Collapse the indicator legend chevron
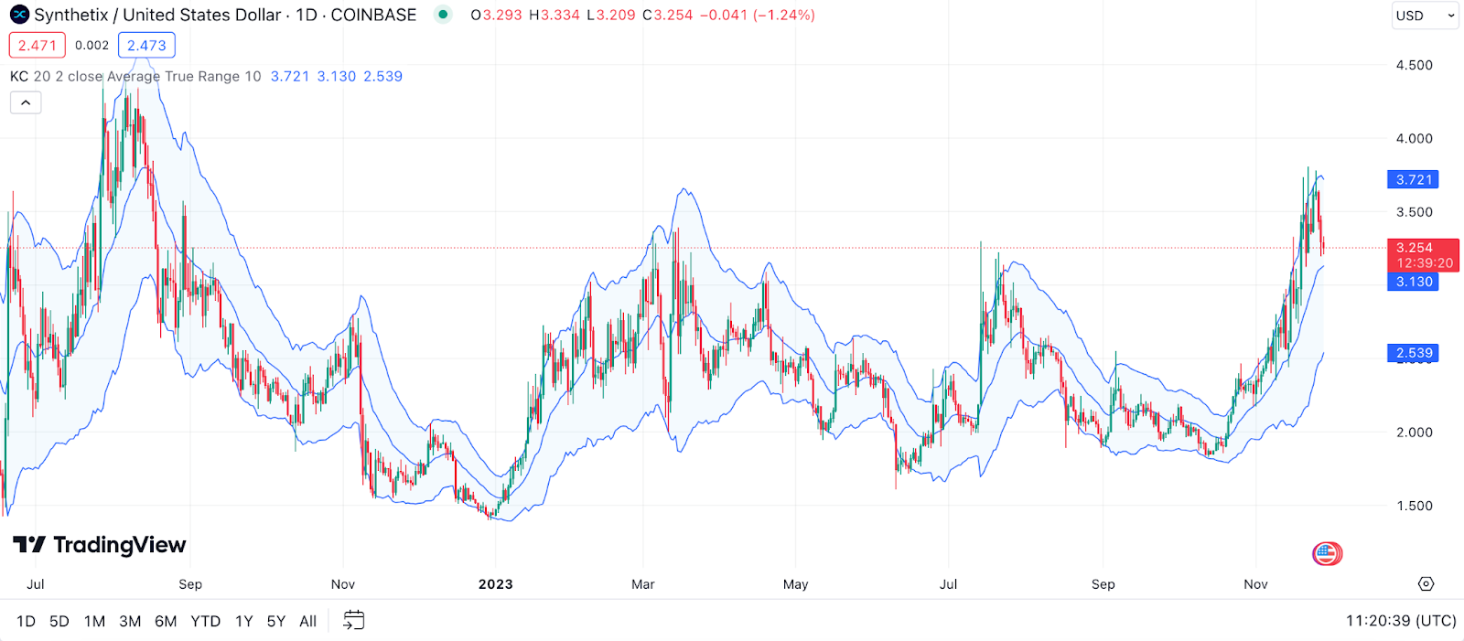This screenshot has width=1464, height=641. (x=26, y=102)
